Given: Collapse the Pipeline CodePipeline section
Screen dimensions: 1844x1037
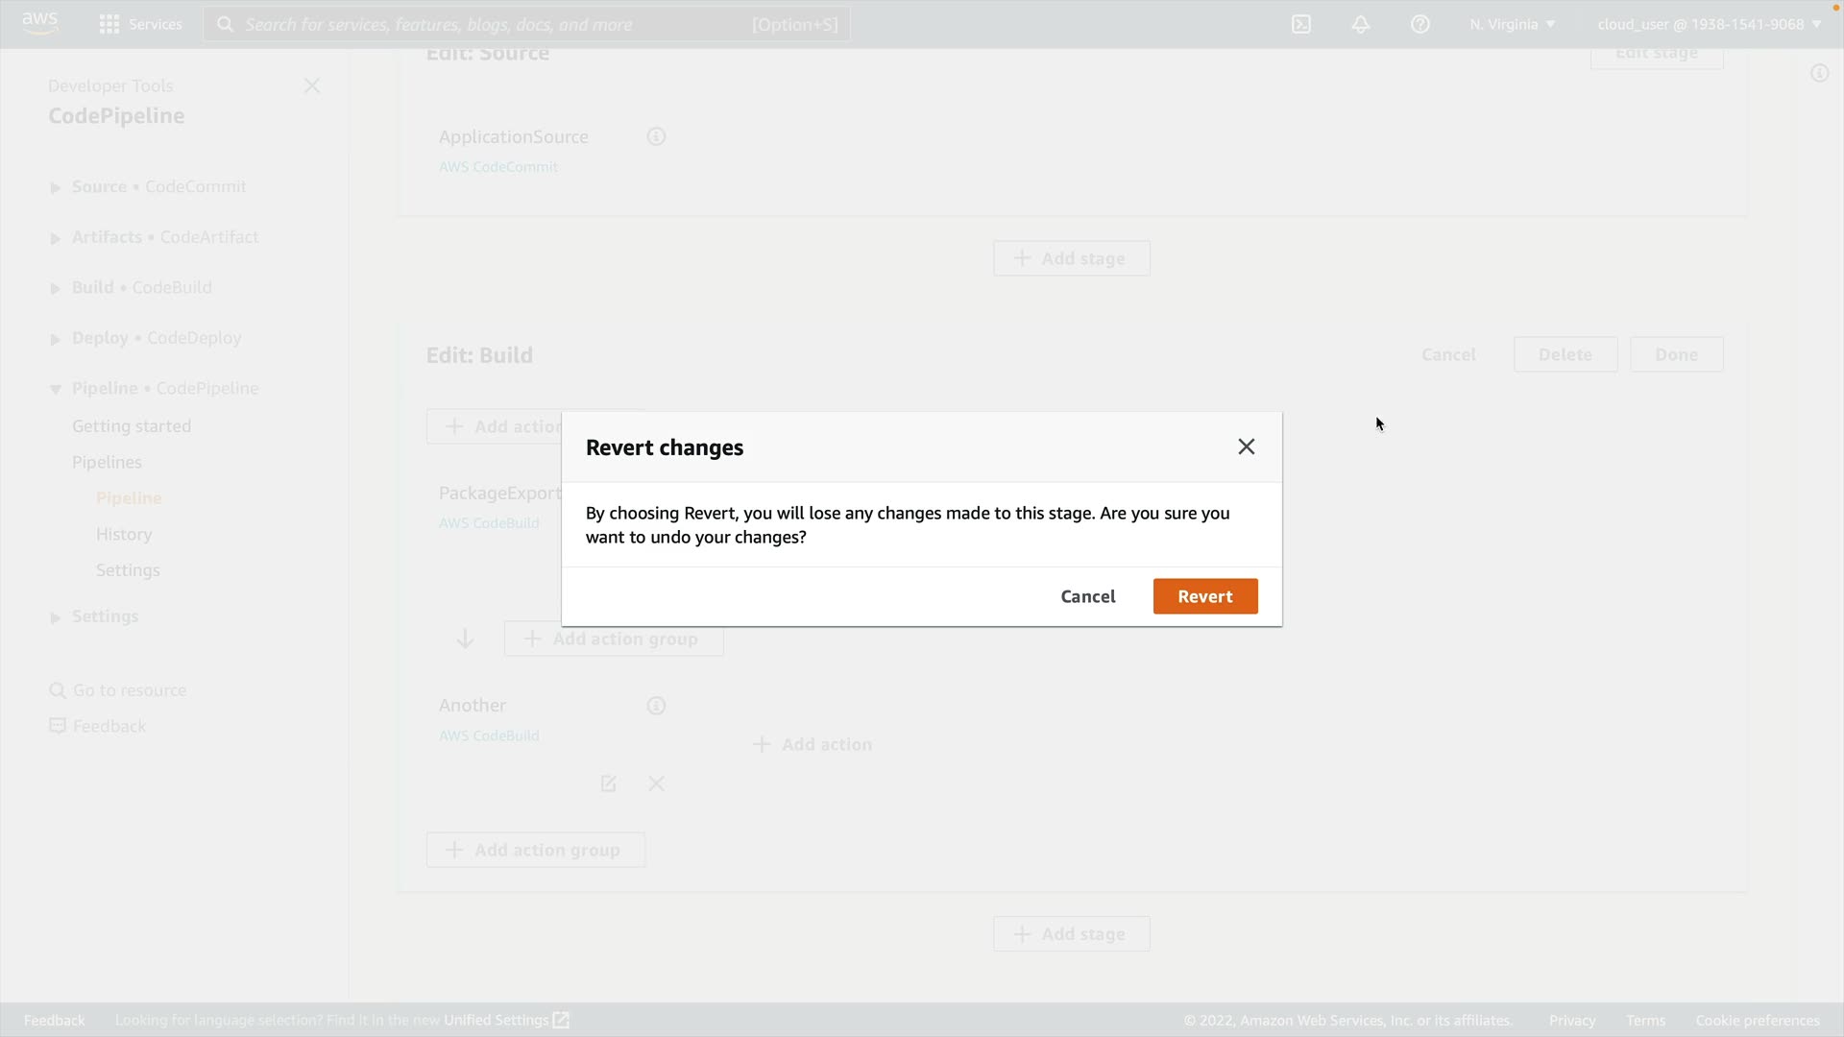Looking at the screenshot, I should pyautogui.click(x=56, y=389).
